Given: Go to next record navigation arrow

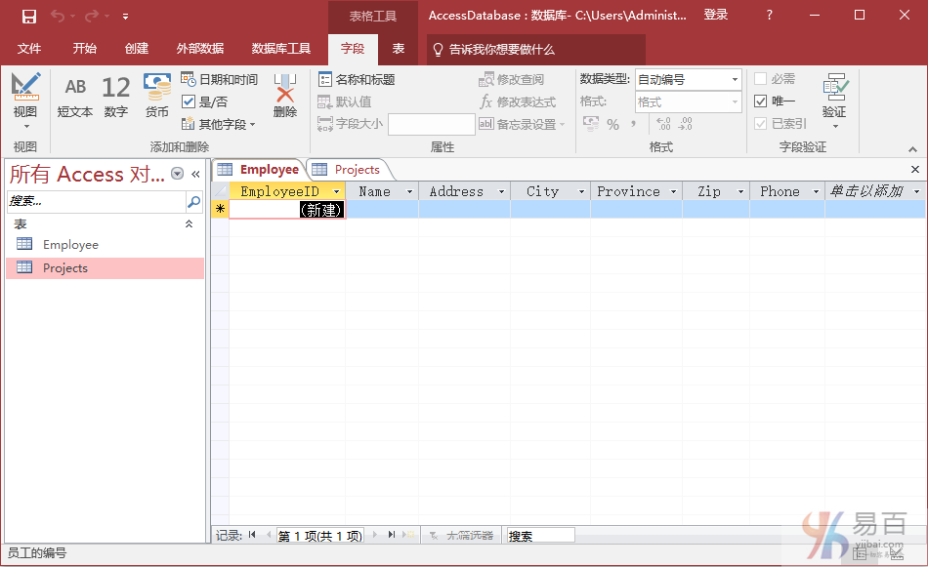Looking at the screenshot, I should click(x=374, y=535).
